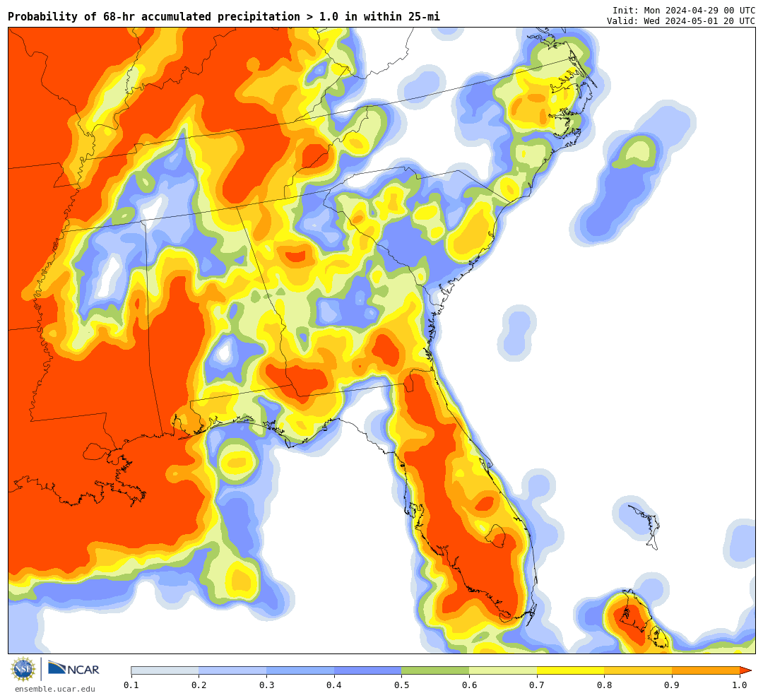This screenshot has width=763, height=698.
Task: Click the 0.8 colorbar tick label
Action: (x=605, y=685)
